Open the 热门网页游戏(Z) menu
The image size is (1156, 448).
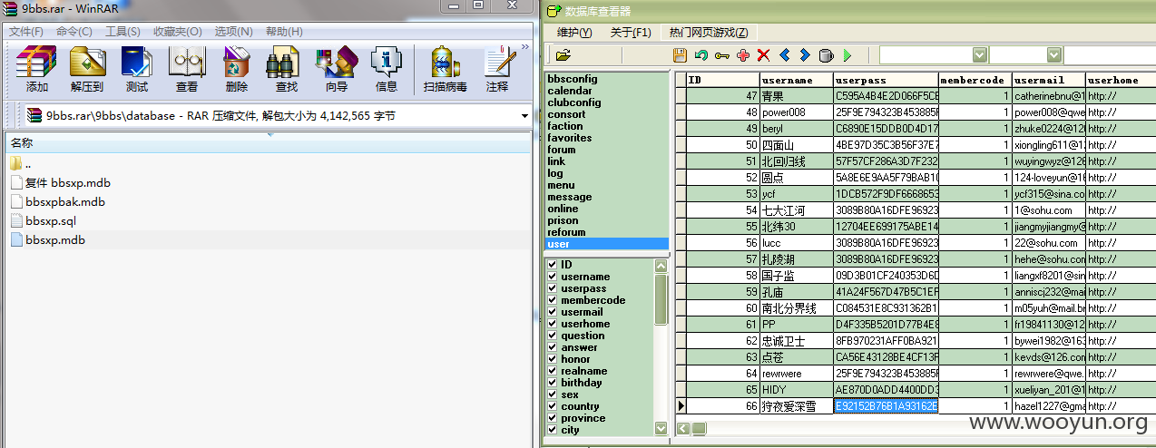point(709,33)
